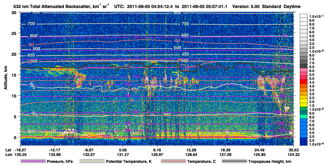Click the magenta Pressure legend line sample
The height and width of the screenshot is (167, 326).
pyautogui.click(x=33, y=161)
